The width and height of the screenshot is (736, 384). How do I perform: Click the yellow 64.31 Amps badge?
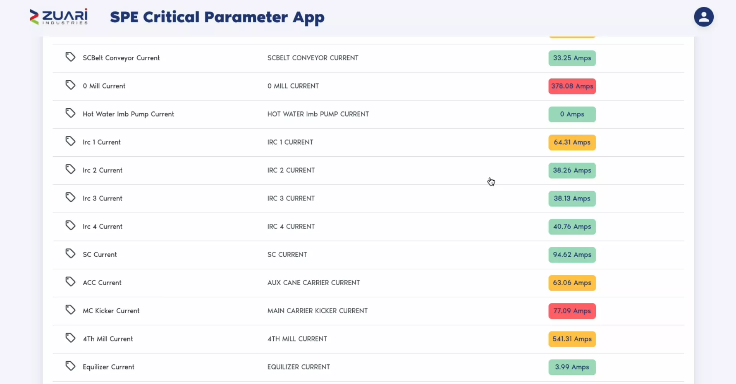[572, 143]
